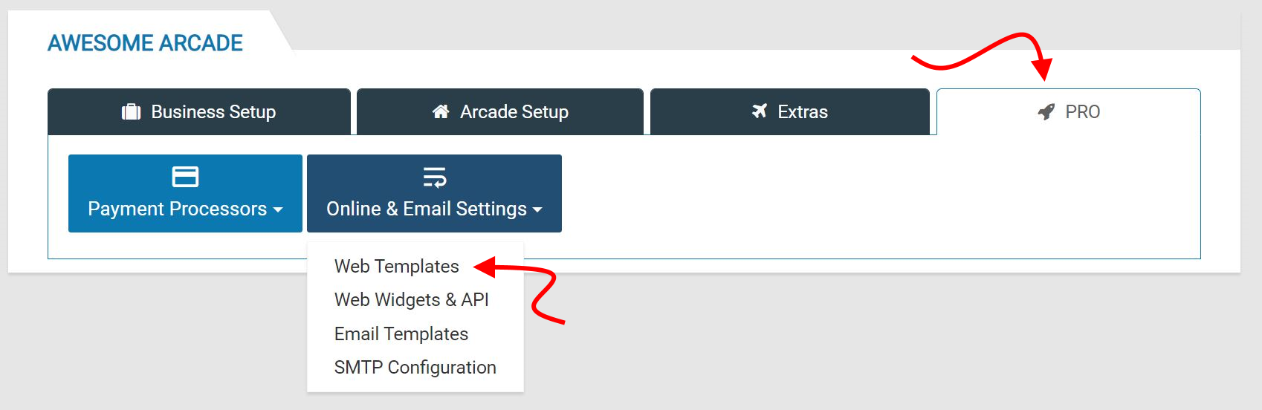The image size is (1262, 410).
Task: Select the PRO tab label
Action: 1082,112
